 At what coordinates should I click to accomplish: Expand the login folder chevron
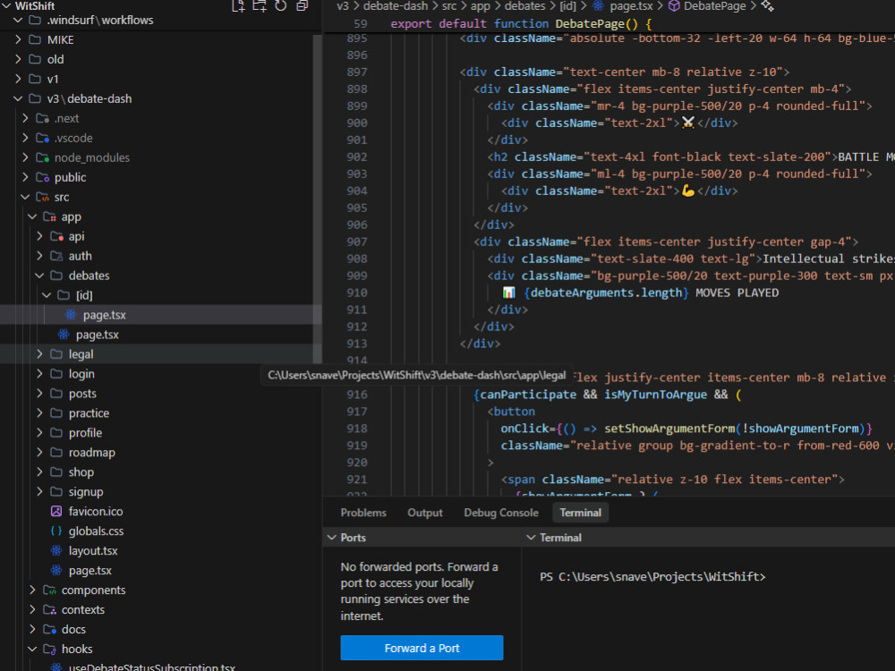[38, 374]
